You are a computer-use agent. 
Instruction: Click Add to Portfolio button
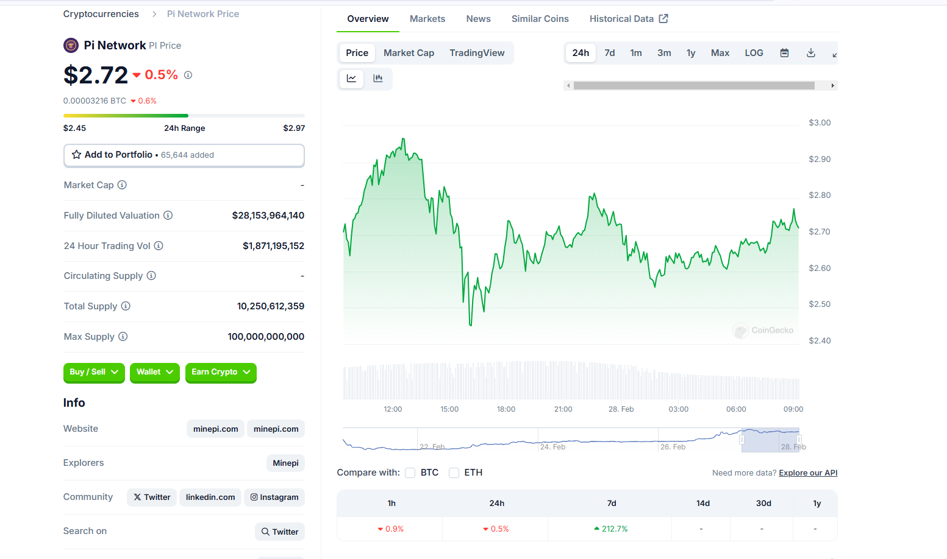click(x=184, y=155)
